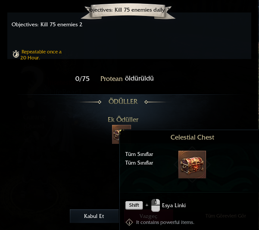Click the dimmed Vazgeç button
The image size is (259, 230).
click(x=148, y=216)
